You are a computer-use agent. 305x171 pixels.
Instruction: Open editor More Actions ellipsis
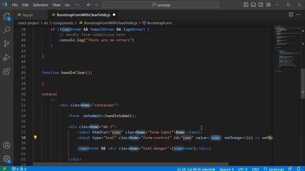tap(298, 15)
